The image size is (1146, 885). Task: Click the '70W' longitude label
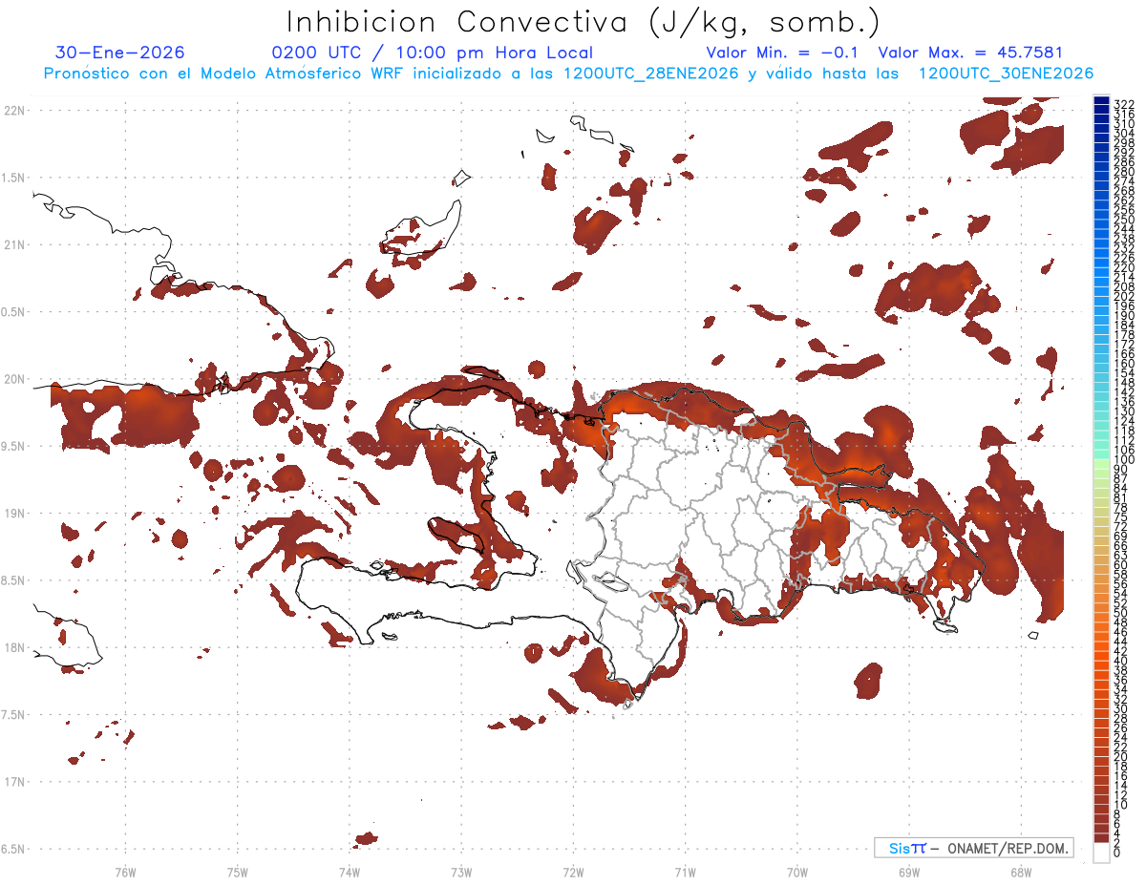797,872
